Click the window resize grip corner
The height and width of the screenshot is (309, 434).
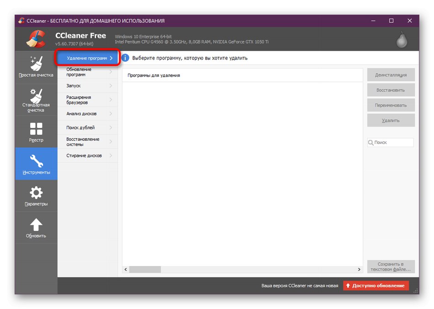click(x=416, y=291)
